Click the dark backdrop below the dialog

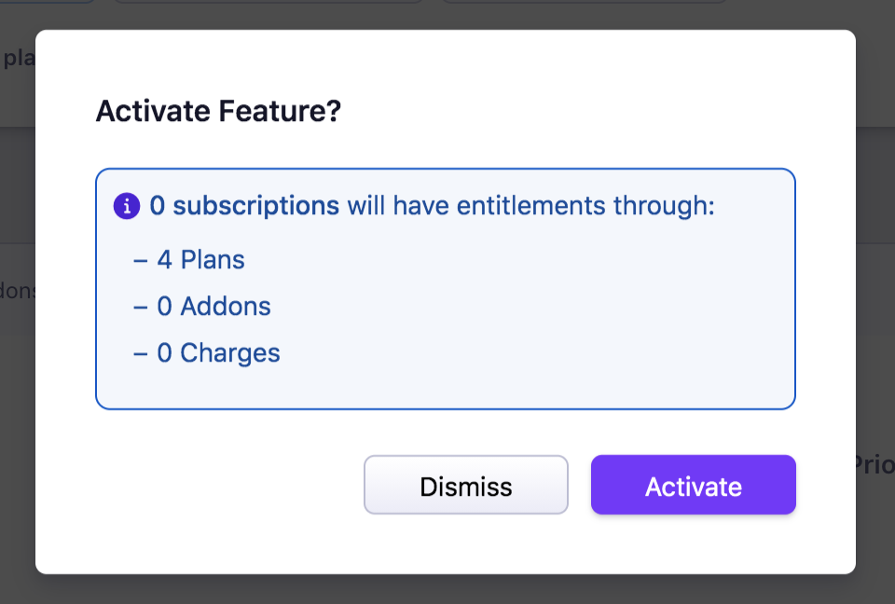coord(447,590)
